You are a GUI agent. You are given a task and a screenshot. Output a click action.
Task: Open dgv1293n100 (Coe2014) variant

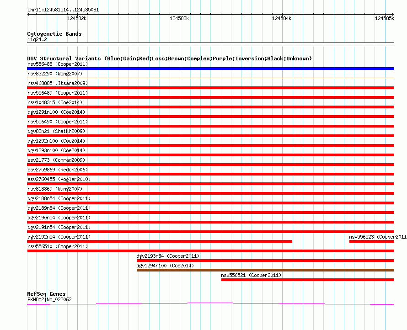coord(56,150)
